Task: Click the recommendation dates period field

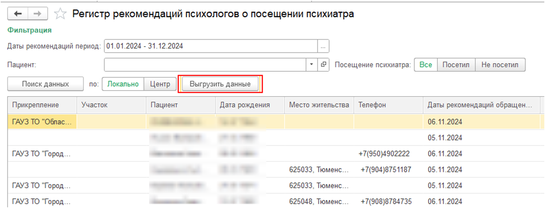Action: [x=210, y=46]
